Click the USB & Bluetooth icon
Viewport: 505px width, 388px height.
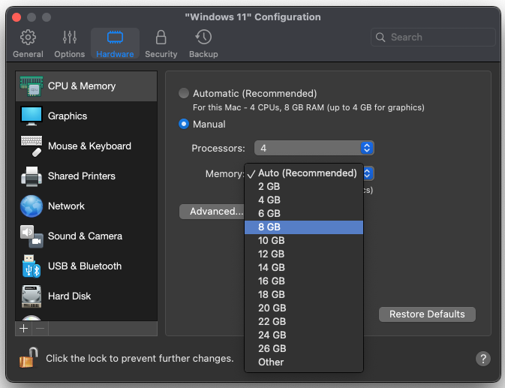32,266
